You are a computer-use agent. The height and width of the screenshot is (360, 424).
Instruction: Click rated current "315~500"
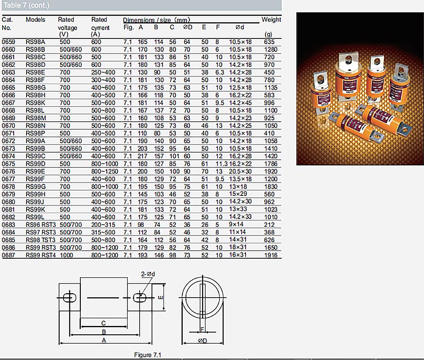[x=103, y=232]
